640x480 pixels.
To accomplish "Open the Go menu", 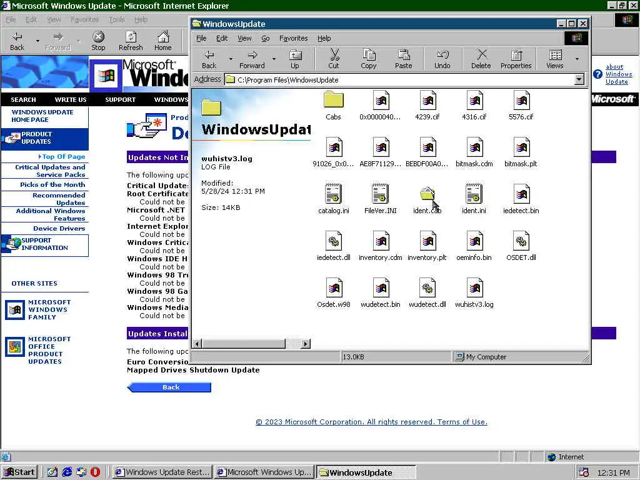I will tap(265, 38).
